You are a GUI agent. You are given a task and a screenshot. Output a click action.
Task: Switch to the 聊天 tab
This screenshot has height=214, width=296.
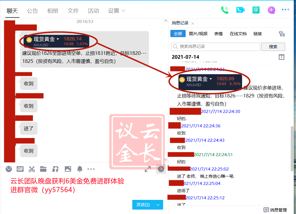tap(12, 11)
